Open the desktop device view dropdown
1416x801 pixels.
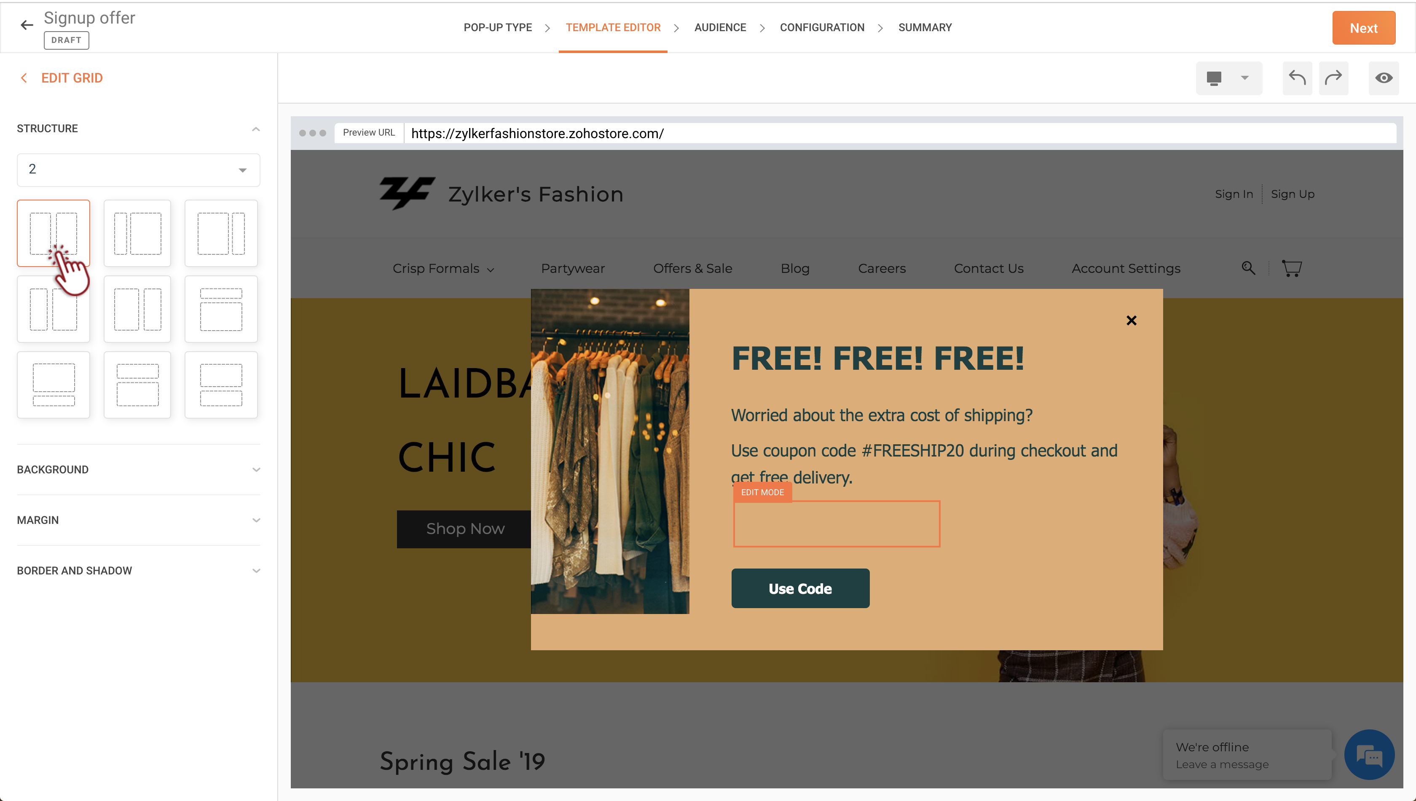click(x=1228, y=77)
